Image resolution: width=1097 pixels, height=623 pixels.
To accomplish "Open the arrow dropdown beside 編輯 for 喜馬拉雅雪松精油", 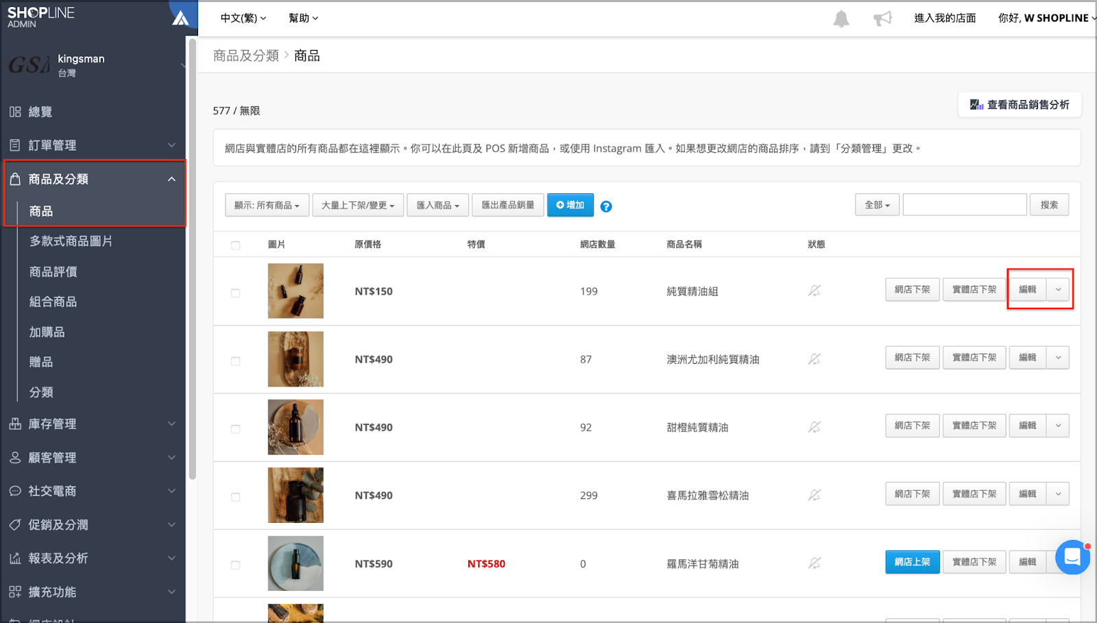I will pyautogui.click(x=1058, y=493).
